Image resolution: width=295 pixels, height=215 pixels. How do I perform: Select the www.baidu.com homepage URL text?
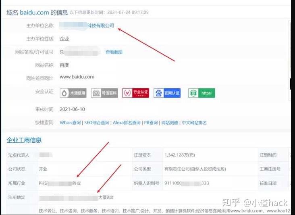point(77,77)
